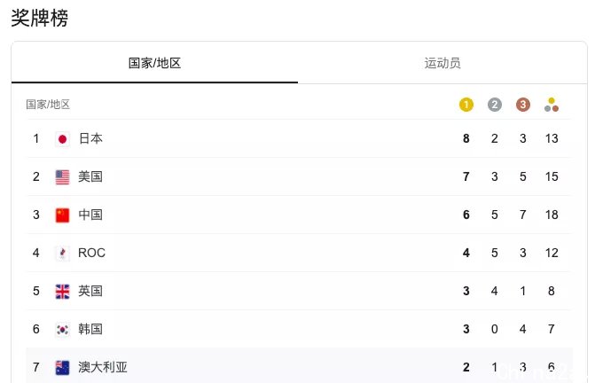
Task: Click the China flag icon
Action: 63,215
